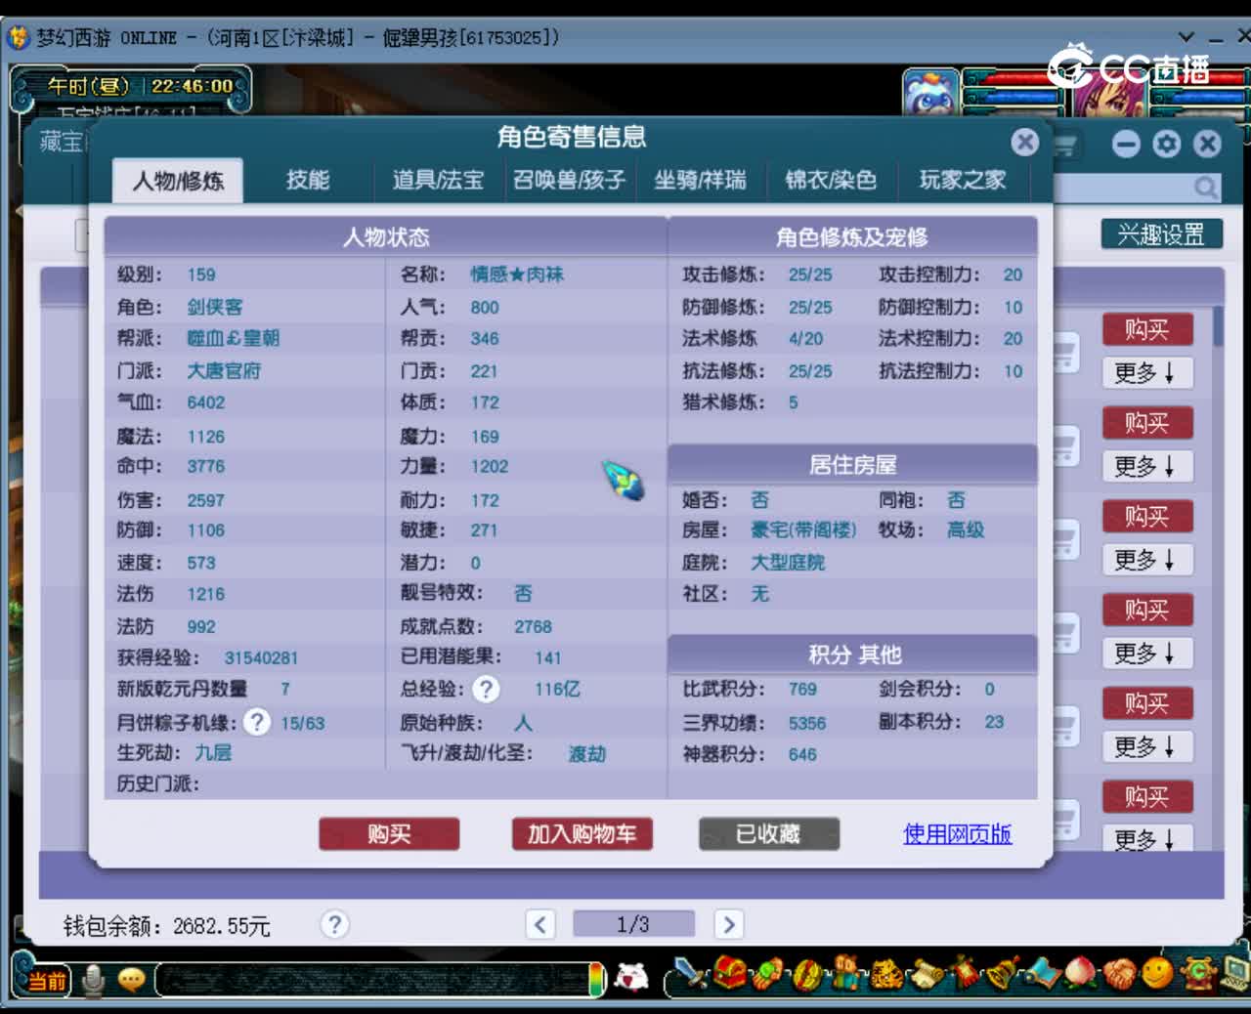The image size is (1251, 1014).
Task: Open help icon beside 总经验
Action: (x=486, y=690)
